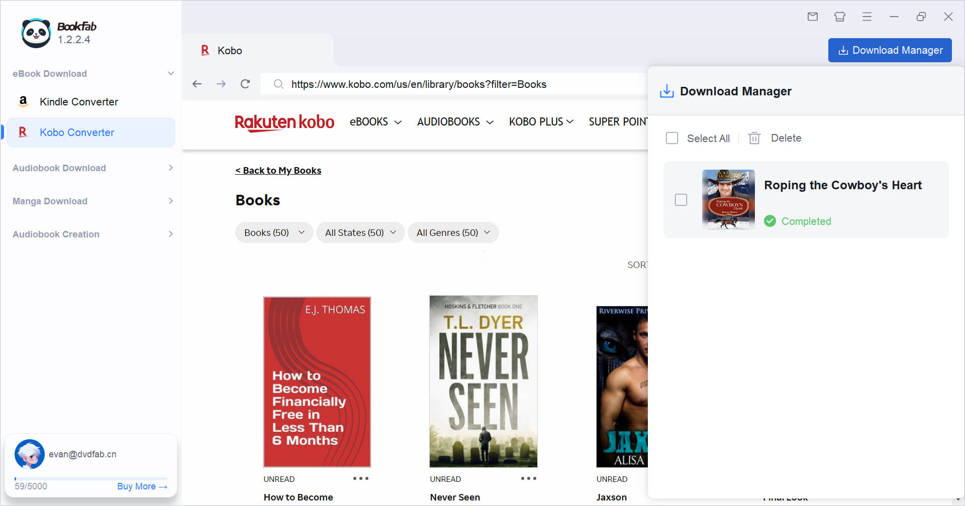Image resolution: width=965 pixels, height=506 pixels.
Task: Click the Never Seen book cover
Action: (x=483, y=382)
